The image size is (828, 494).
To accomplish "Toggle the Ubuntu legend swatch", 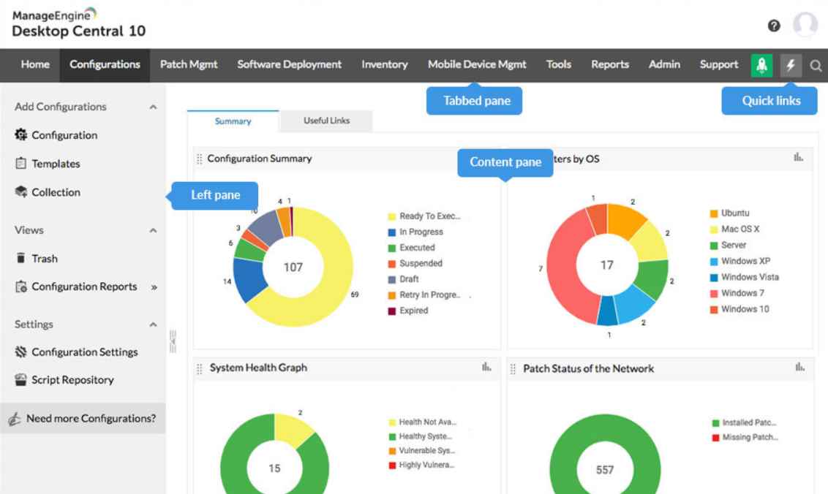I will tap(714, 213).
